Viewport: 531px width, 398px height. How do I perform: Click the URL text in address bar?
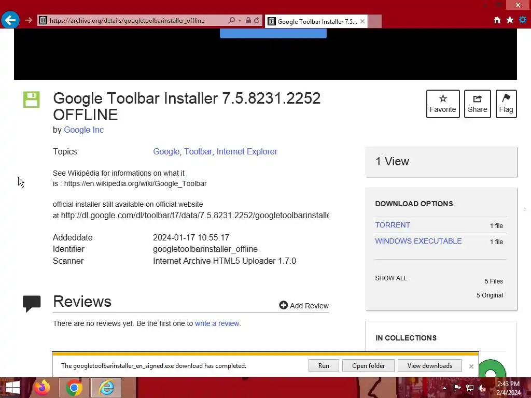127,21
